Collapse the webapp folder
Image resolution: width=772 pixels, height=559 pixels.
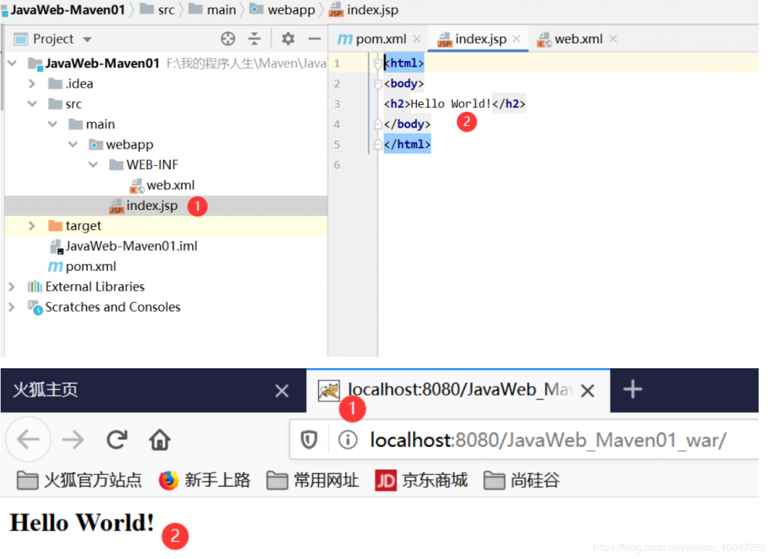click(x=73, y=144)
